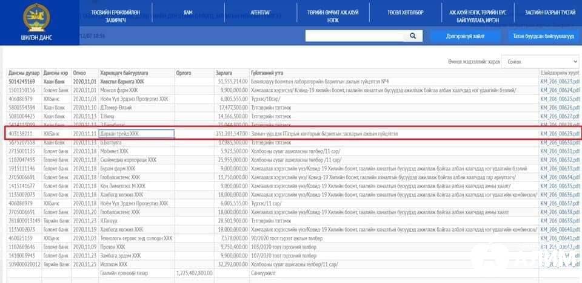Click the Татан буугдсан байгууллагууд button

coord(543,36)
